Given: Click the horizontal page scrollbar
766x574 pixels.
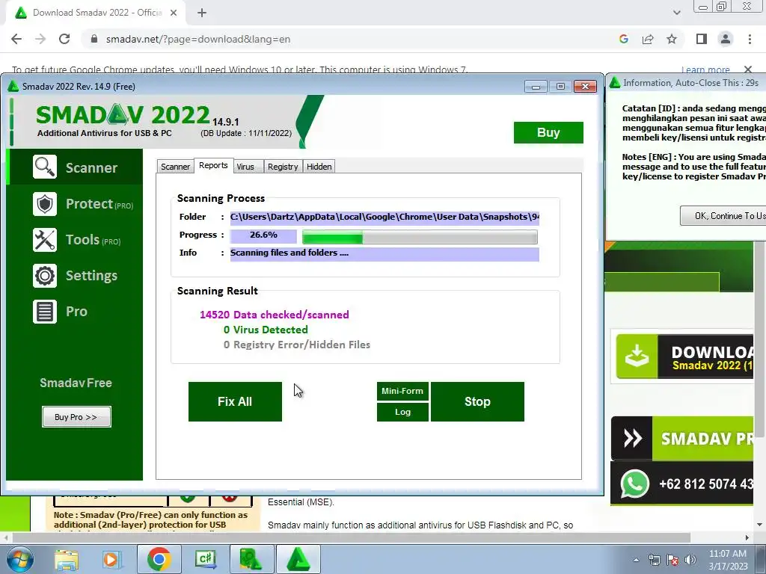Looking at the screenshot, I should (351, 537).
